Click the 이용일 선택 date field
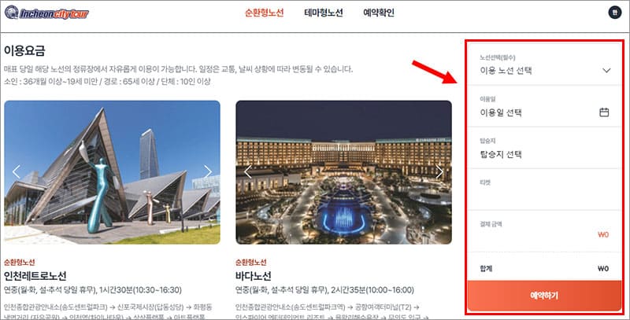This screenshot has width=630, height=320. pos(544,106)
